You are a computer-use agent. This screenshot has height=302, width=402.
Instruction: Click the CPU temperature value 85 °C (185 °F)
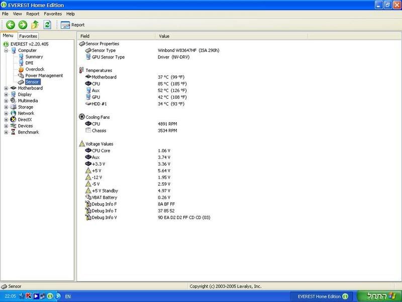click(172, 84)
